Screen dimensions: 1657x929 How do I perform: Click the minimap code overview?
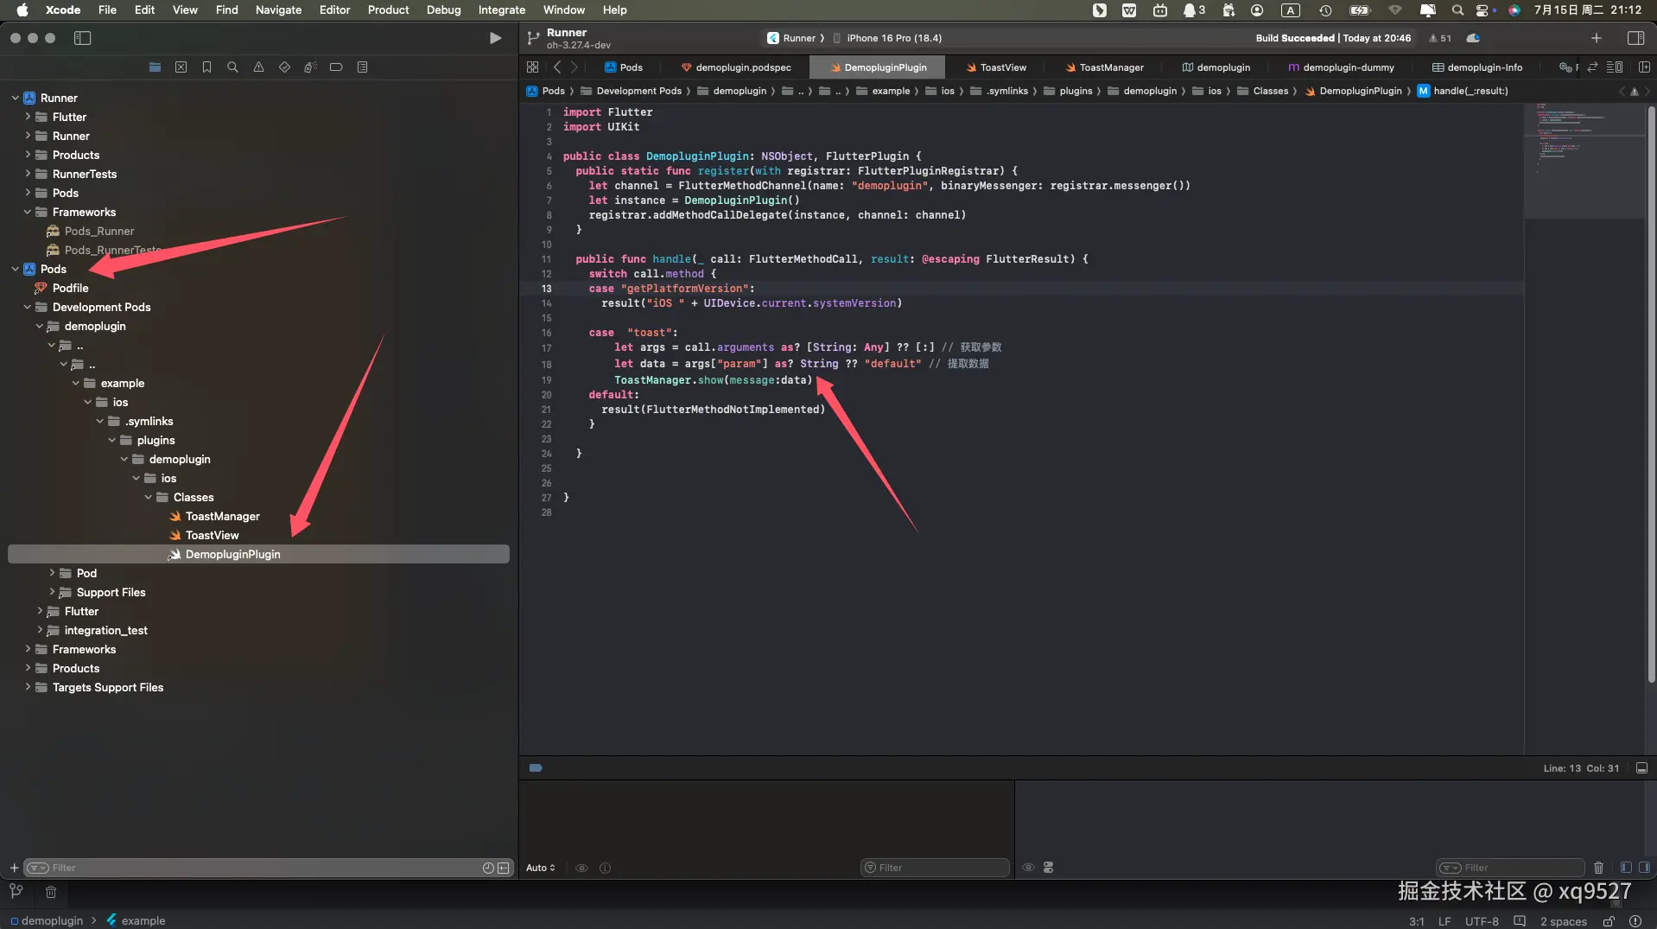(x=1584, y=160)
